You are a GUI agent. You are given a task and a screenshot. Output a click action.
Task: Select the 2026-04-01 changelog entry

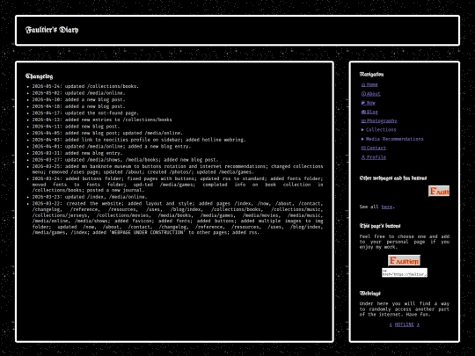click(112, 146)
